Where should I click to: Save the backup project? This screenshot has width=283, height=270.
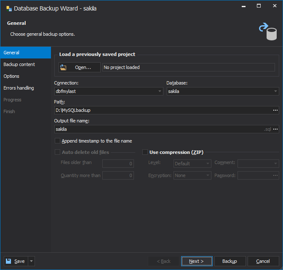coord(16,261)
